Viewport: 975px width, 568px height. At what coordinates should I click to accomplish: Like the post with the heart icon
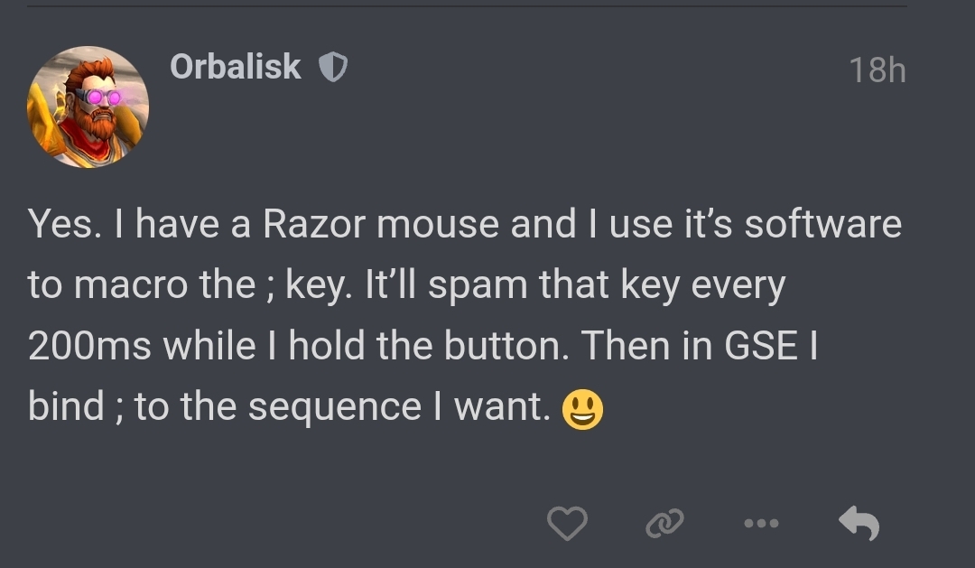567,523
